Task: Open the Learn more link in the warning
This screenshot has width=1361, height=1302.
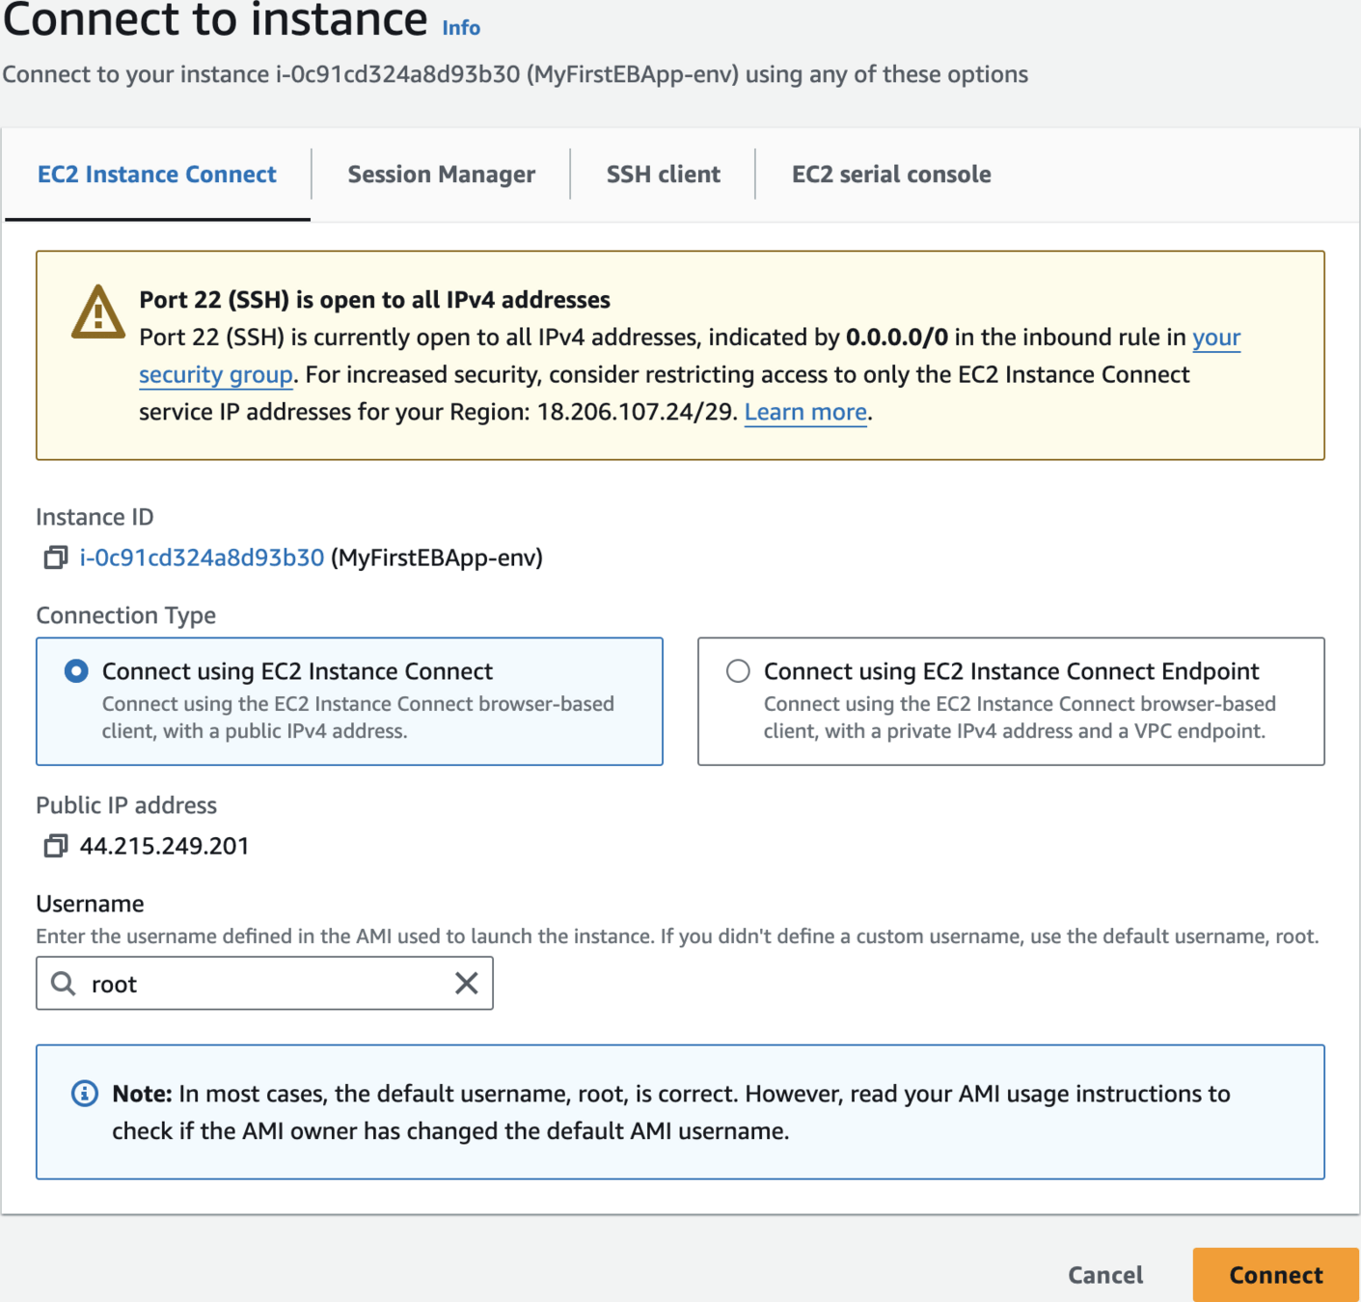Action: pos(805,413)
